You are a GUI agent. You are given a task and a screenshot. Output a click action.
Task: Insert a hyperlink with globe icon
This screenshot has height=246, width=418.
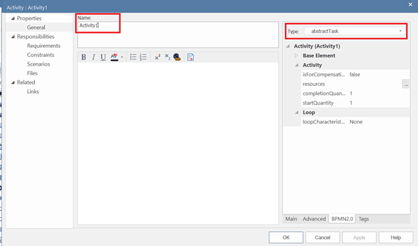tap(177, 57)
